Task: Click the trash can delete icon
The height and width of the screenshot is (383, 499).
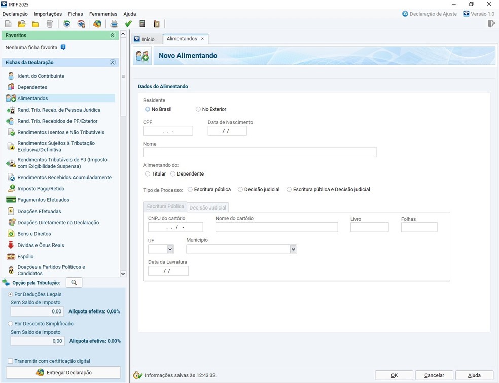Action: [x=50, y=24]
